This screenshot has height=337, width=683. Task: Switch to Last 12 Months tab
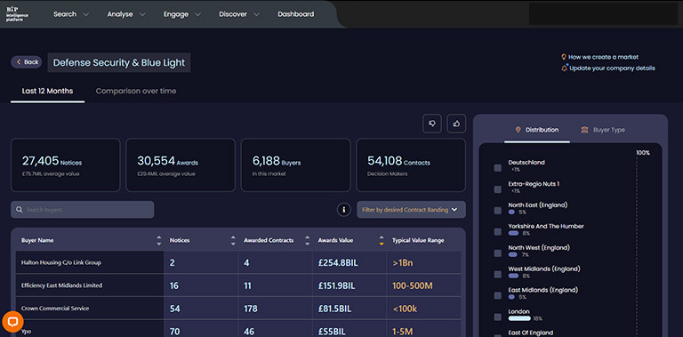pos(47,91)
